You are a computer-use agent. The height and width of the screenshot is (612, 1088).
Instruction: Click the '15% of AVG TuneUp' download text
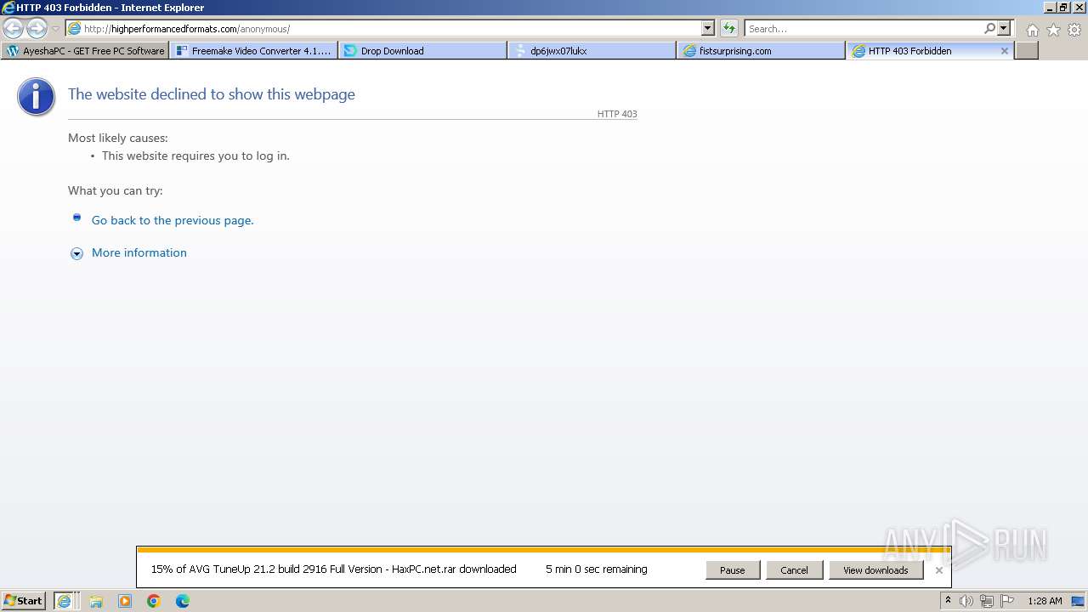click(333, 569)
